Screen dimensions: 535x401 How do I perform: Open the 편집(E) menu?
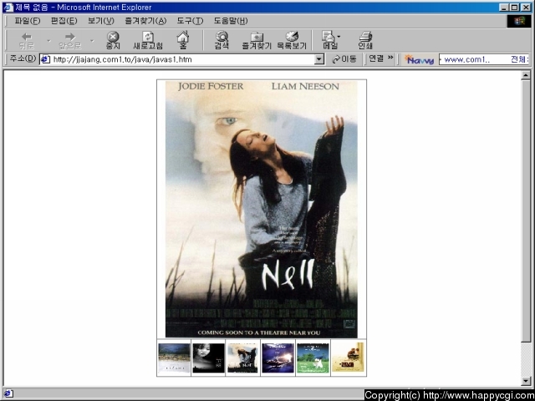pyautogui.click(x=64, y=21)
